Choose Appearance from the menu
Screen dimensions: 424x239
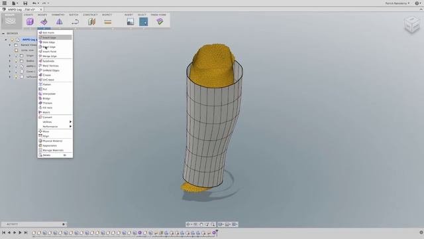(55, 145)
